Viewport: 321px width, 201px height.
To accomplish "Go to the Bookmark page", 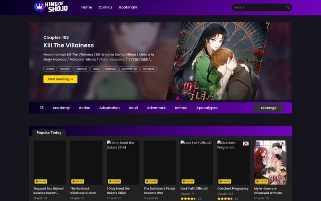I will coord(128,7).
